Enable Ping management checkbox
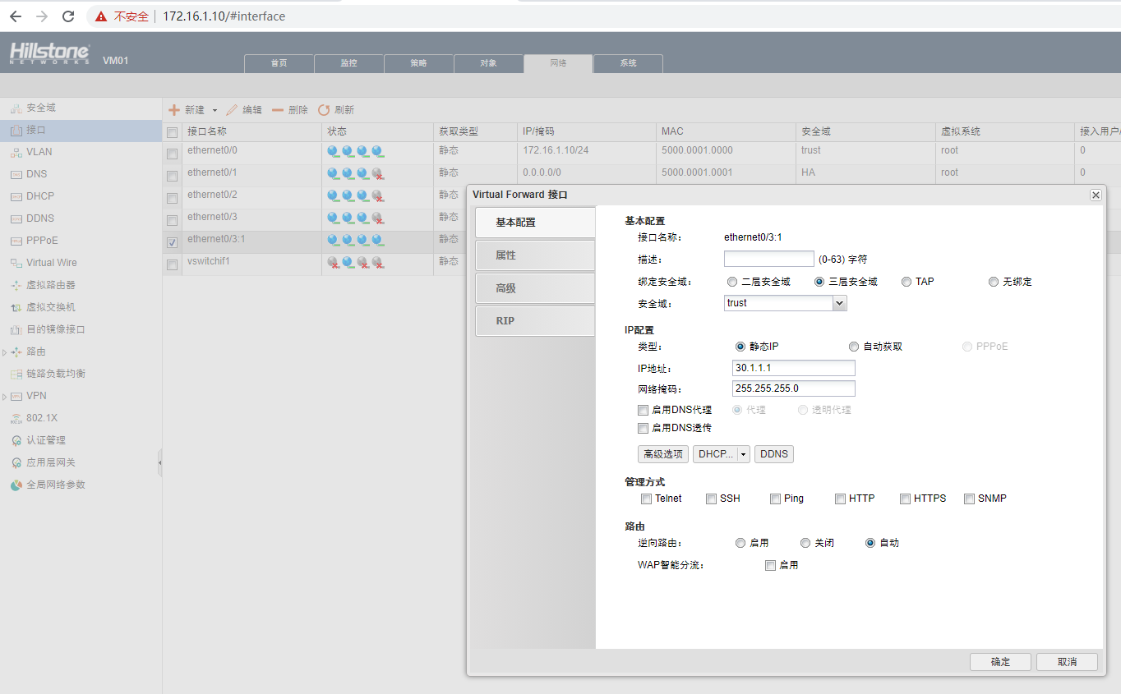Image resolution: width=1121 pixels, height=694 pixels. point(775,499)
